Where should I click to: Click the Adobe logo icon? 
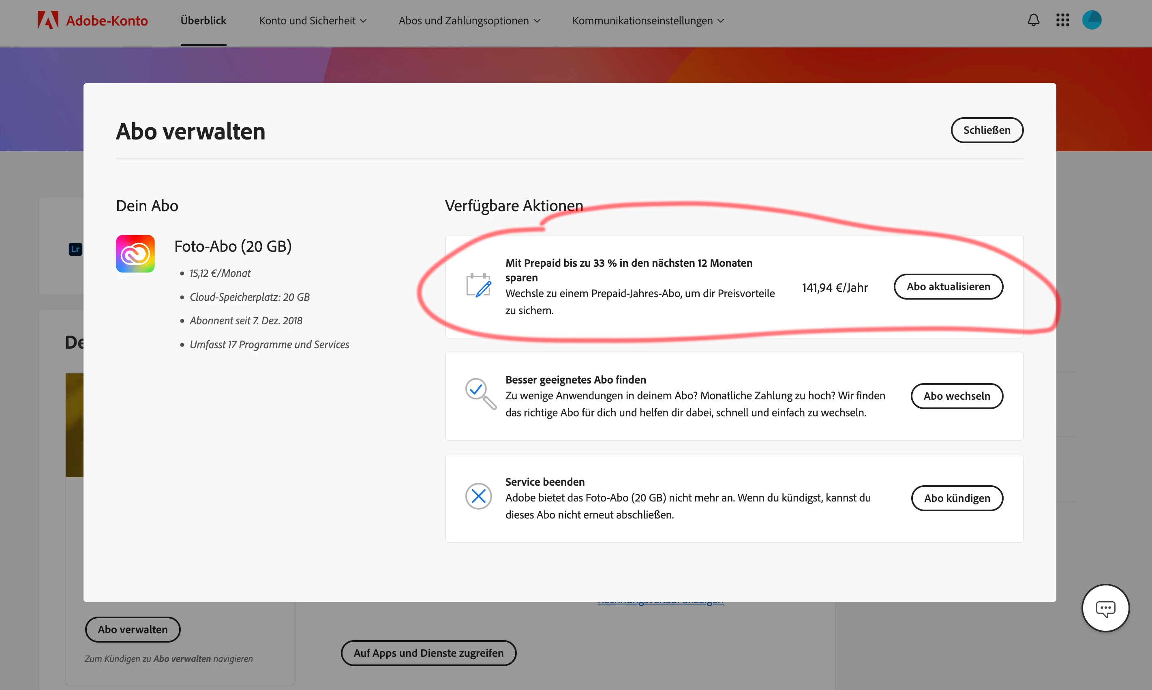coord(48,20)
